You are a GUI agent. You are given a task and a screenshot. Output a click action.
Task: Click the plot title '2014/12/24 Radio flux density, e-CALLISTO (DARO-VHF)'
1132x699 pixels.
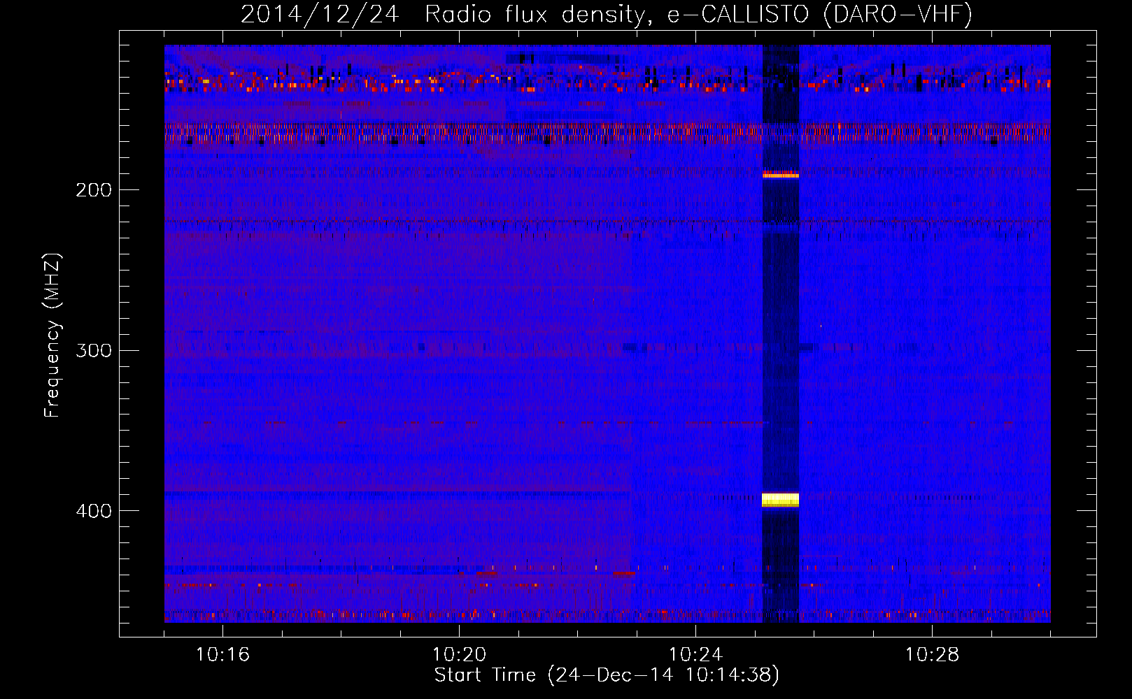(607, 14)
